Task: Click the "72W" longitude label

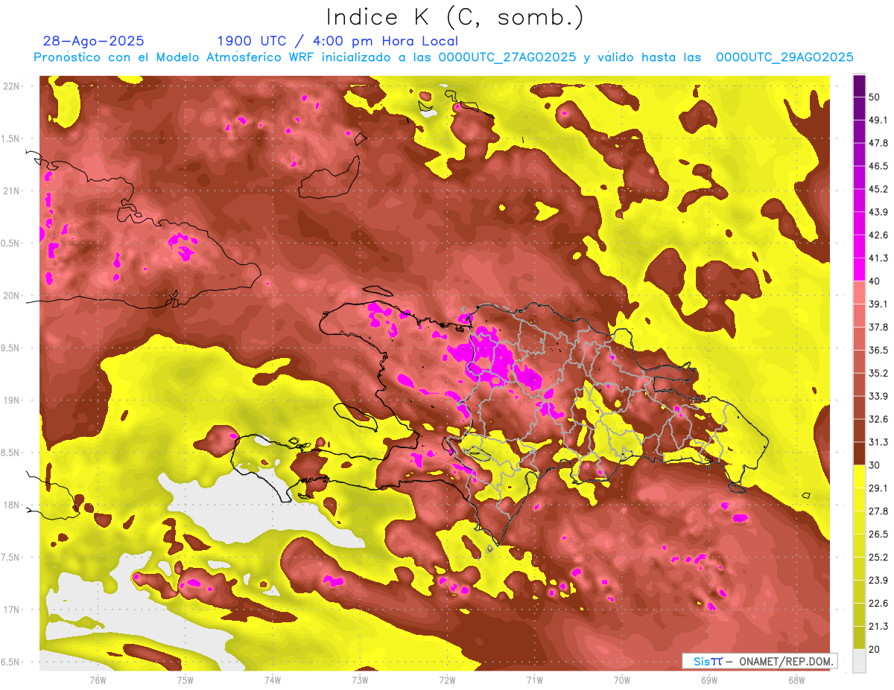Action: coord(447,680)
